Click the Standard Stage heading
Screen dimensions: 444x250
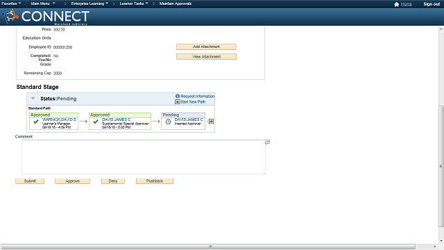(37, 87)
